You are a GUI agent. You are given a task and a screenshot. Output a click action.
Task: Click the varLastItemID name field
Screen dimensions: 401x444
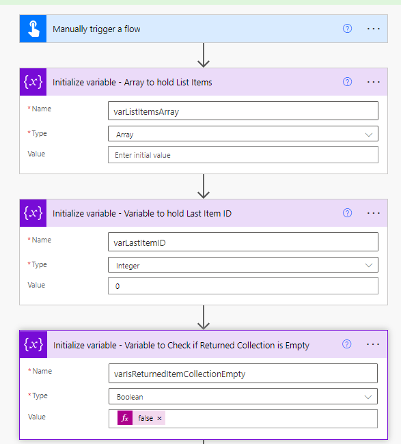coord(243,242)
